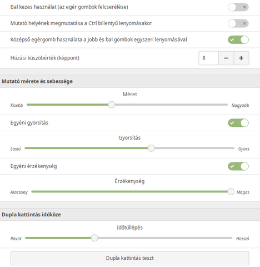Click Érzékenység slider track near Alacsony
Screen dimensions: 260x267
37,191
